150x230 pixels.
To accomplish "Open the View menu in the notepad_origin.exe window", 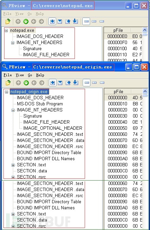I will tap(20, 75).
